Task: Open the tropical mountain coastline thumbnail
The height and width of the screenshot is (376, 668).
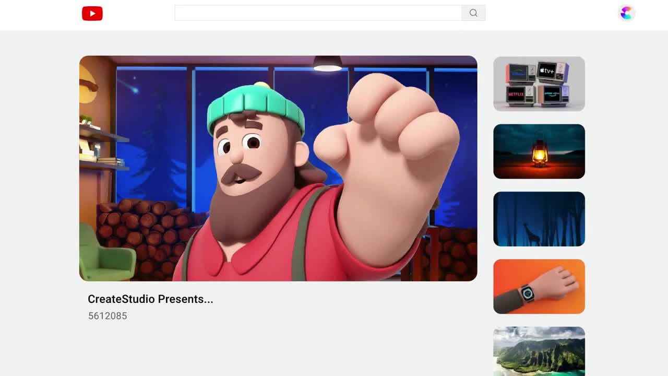Action: click(539, 351)
